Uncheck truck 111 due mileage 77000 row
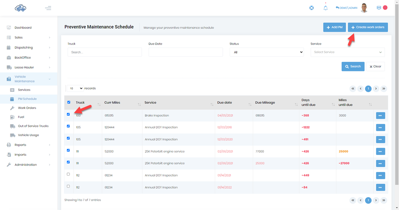 click(68, 150)
